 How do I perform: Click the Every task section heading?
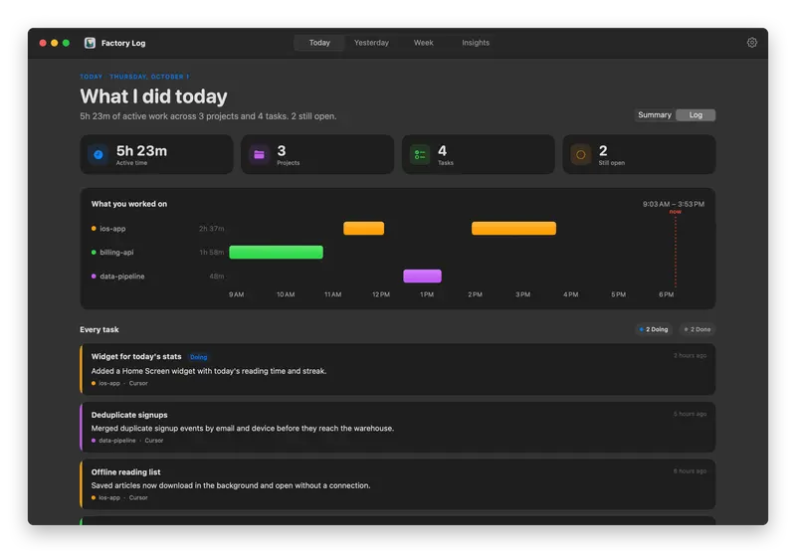point(99,330)
